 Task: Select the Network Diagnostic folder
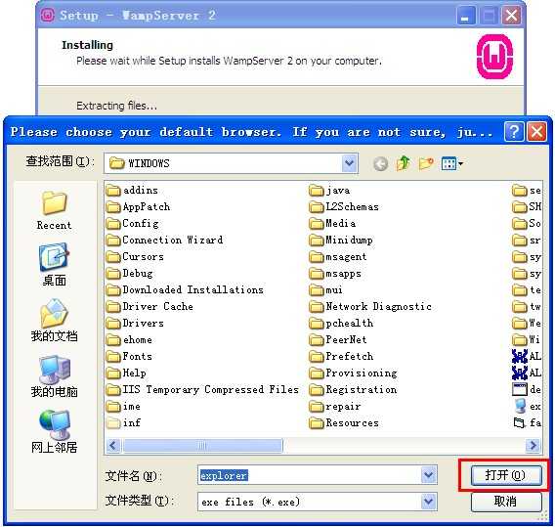[x=370, y=307]
